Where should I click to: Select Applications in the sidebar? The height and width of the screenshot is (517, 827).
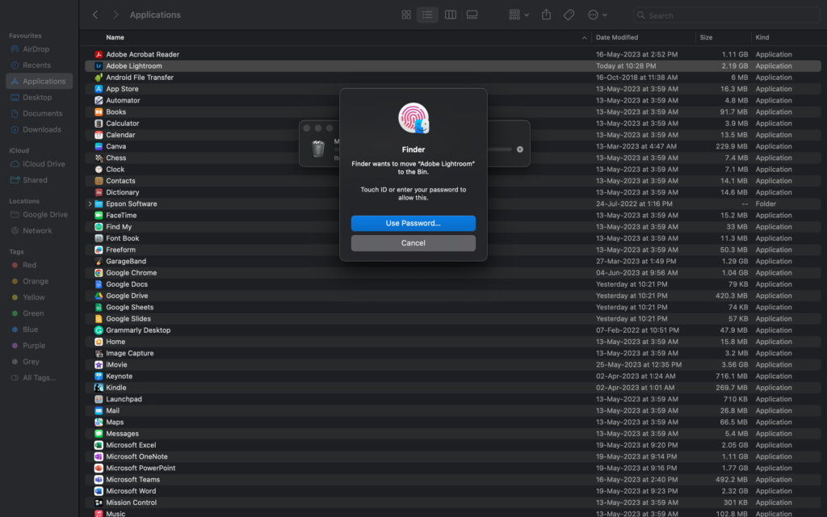39,82
